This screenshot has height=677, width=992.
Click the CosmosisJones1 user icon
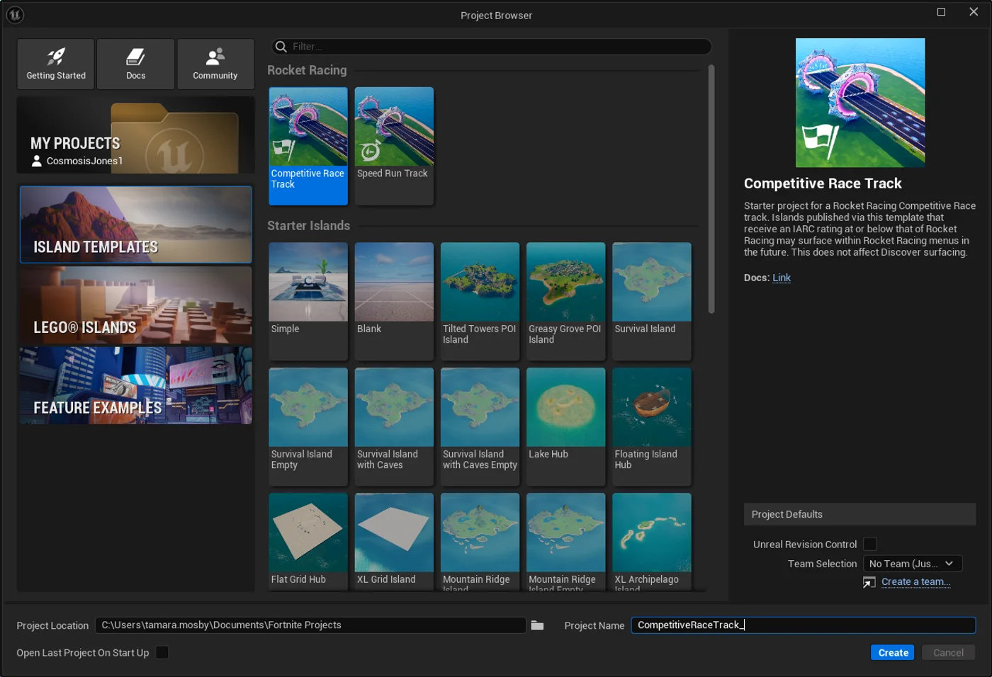click(x=37, y=161)
